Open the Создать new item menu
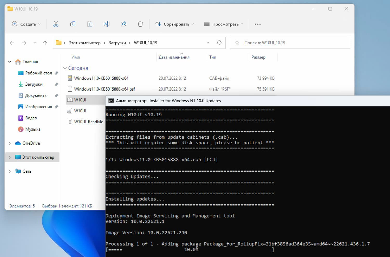390x257 pixels. [26, 24]
